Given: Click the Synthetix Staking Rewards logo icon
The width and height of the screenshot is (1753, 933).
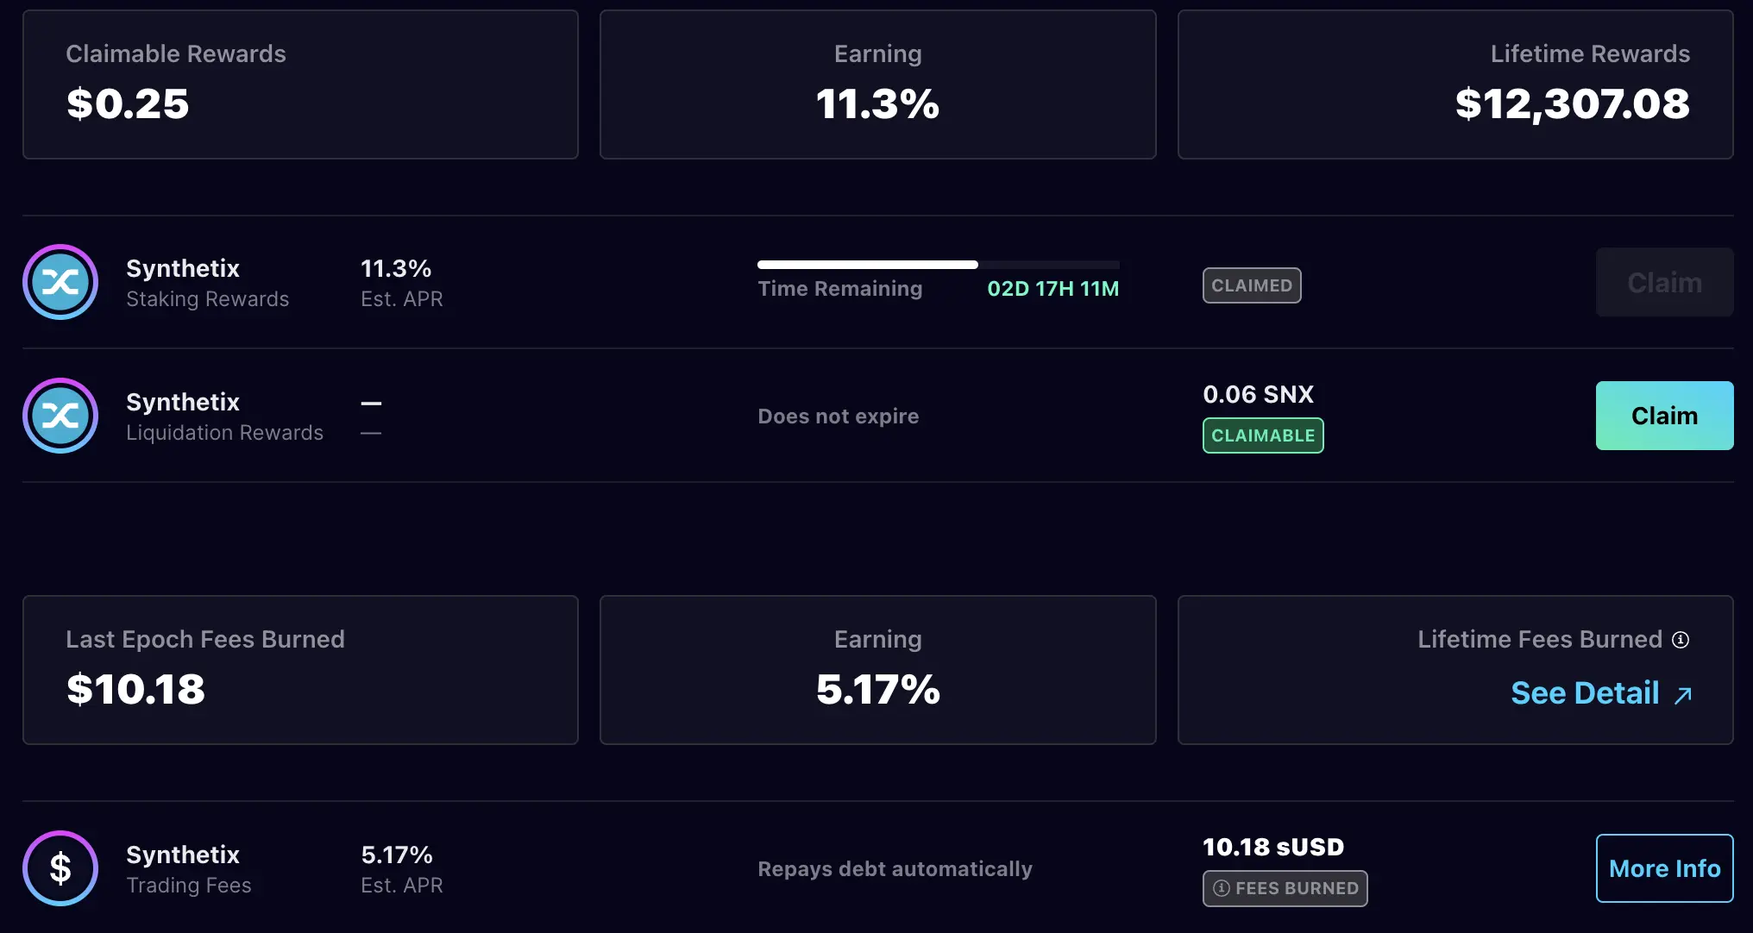Looking at the screenshot, I should pyautogui.click(x=60, y=282).
